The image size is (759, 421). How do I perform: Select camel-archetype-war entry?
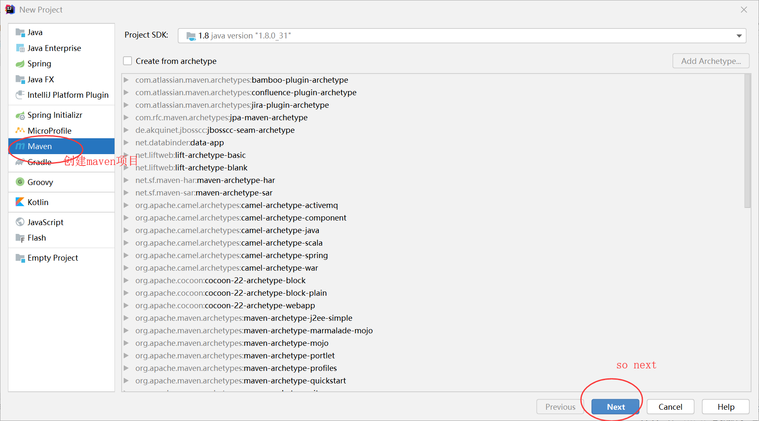pyautogui.click(x=433, y=268)
